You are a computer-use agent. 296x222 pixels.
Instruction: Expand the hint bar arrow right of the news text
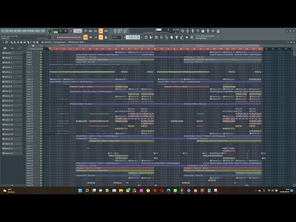pos(219,37)
